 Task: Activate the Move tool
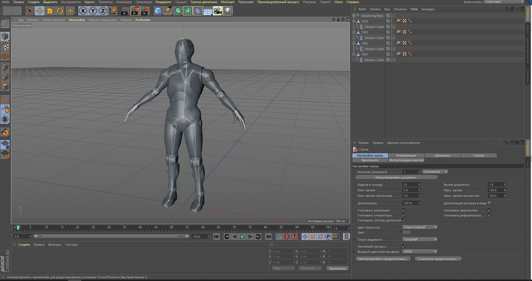(x=40, y=11)
